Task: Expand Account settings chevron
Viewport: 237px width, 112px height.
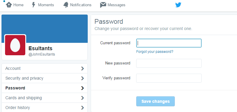Action: coord(82,69)
